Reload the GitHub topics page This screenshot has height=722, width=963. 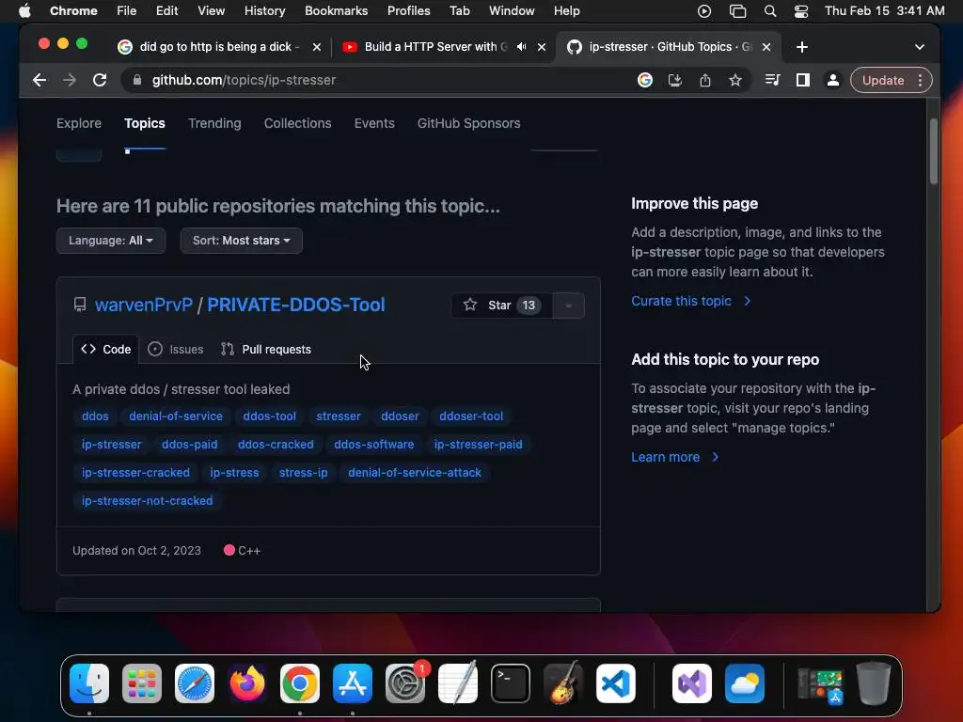point(100,81)
